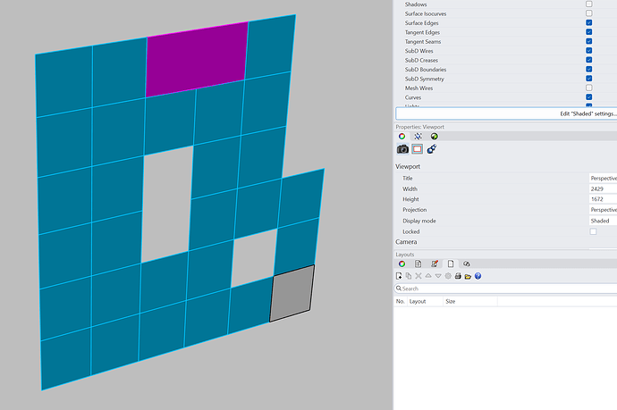
Task: Open the Display mode dropdown showing Shaded
Action: (x=603, y=221)
